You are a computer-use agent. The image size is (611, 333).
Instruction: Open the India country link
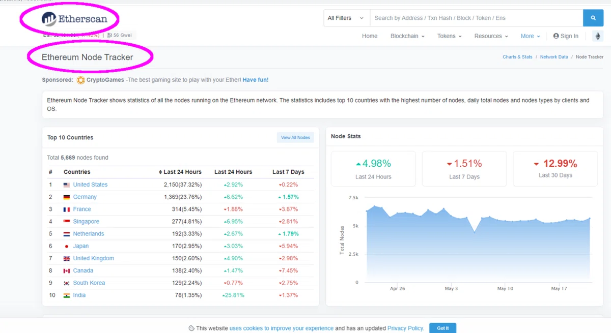click(x=79, y=295)
